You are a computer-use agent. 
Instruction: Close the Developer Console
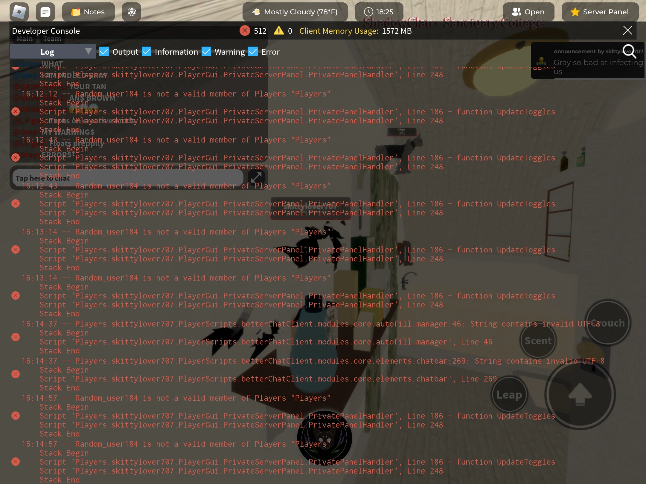627,30
